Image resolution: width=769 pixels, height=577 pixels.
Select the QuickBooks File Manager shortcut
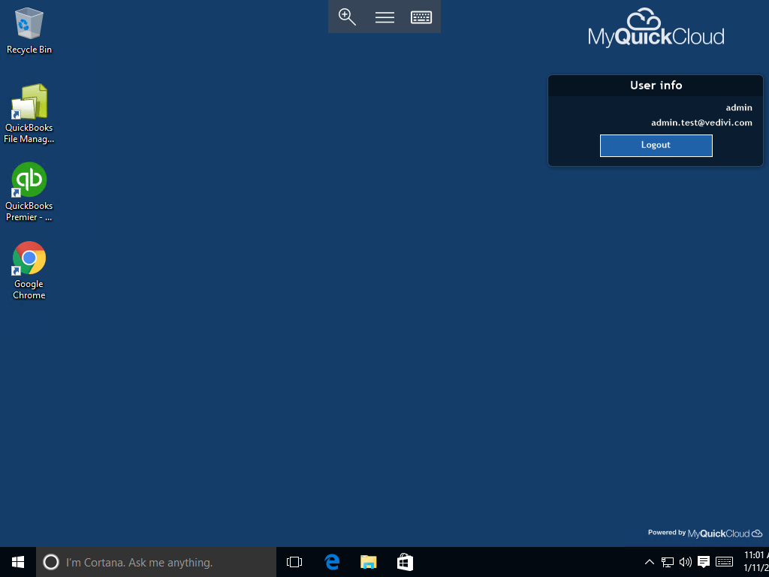pyautogui.click(x=29, y=114)
